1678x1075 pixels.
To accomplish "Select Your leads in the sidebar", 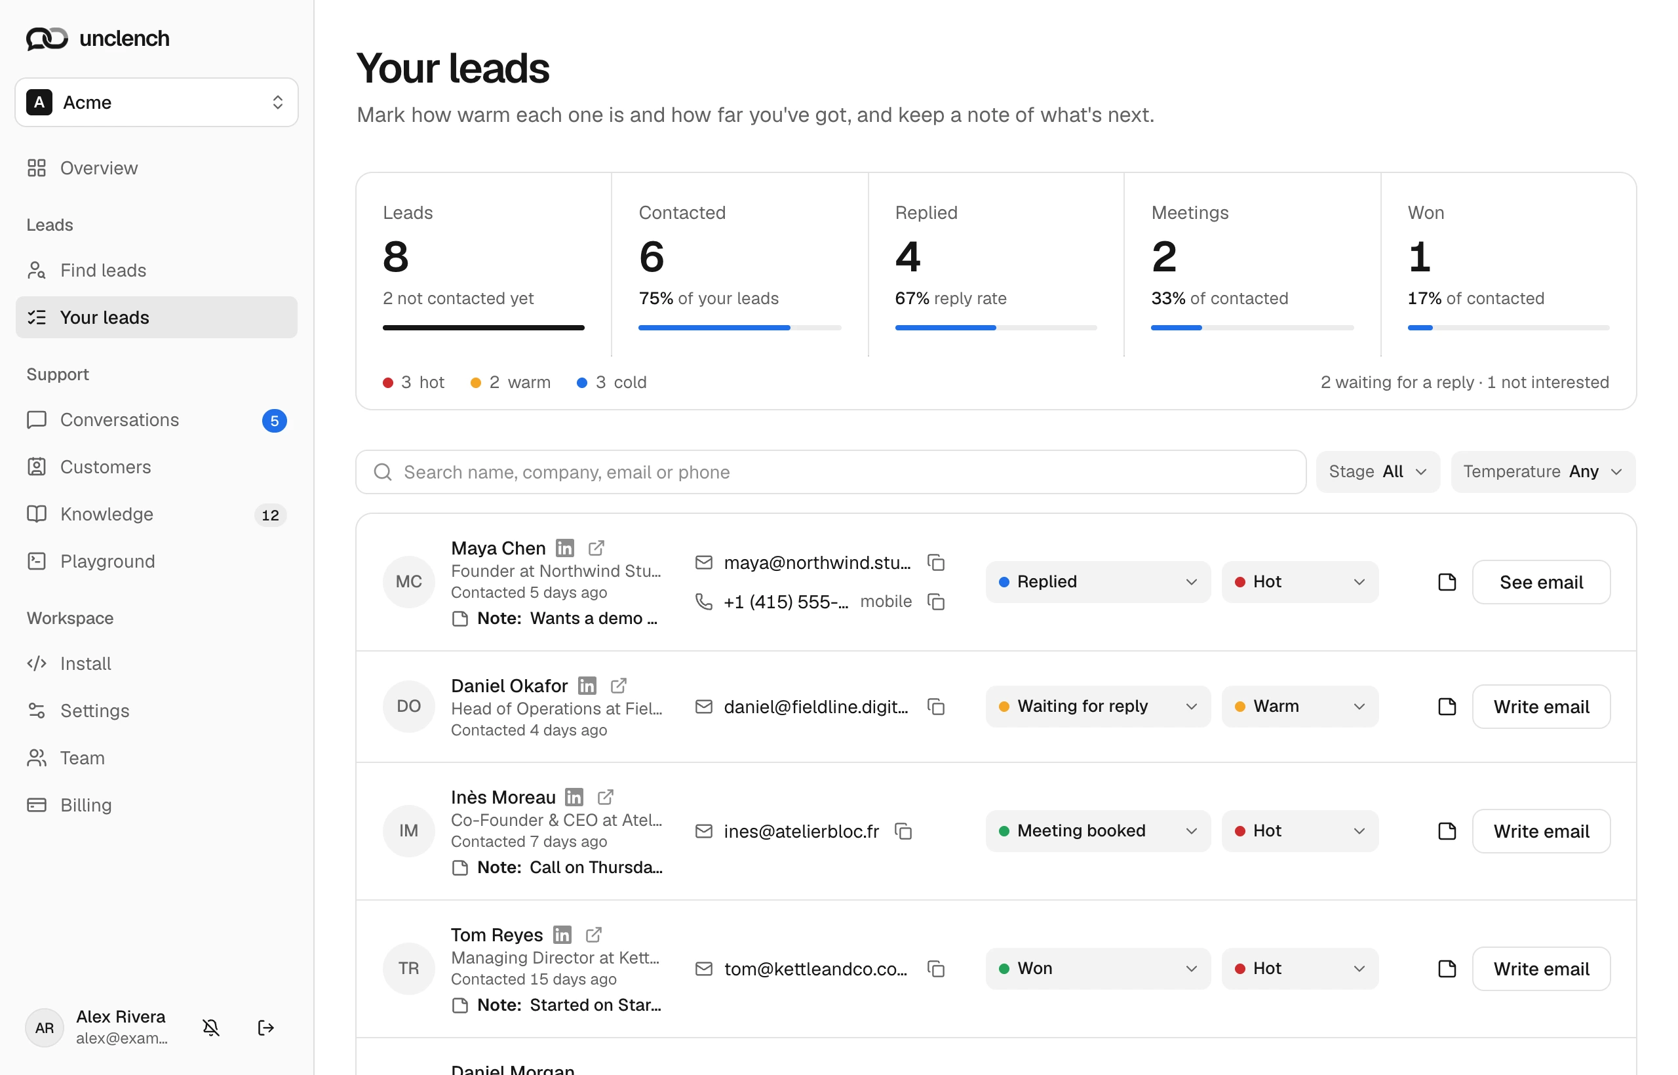I will (x=157, y=318).
